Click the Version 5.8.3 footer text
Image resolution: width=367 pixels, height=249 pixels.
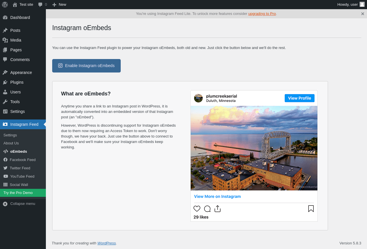tap(350, 243)
